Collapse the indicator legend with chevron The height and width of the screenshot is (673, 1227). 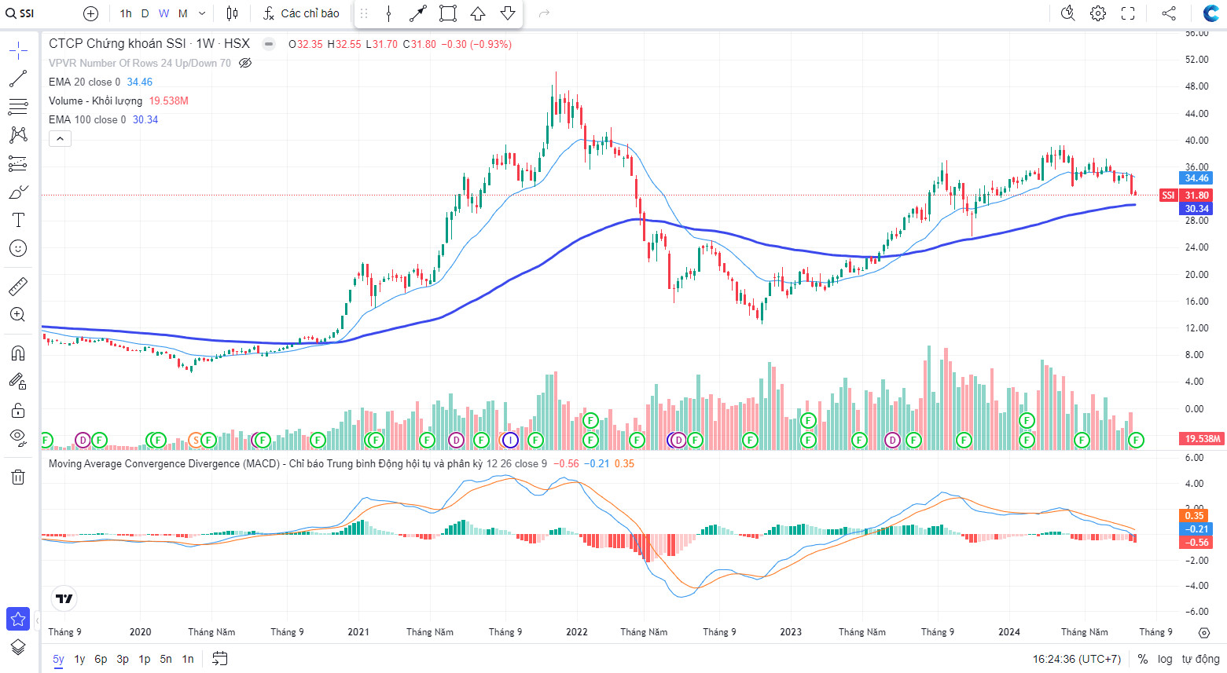[61, 139]
